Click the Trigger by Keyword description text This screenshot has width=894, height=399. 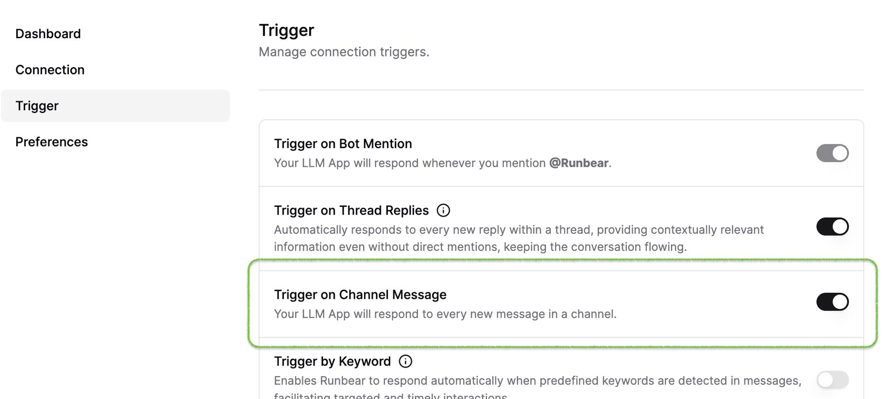[537, 381]
